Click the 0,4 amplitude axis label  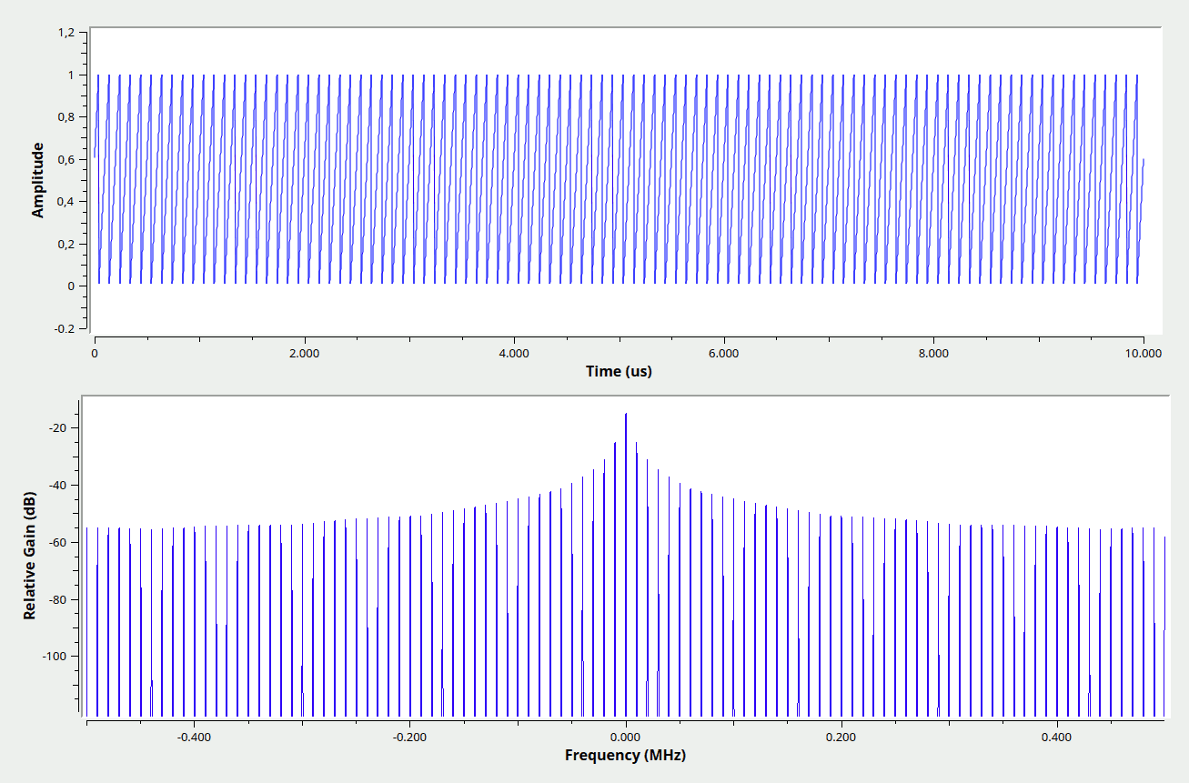click(x=65, y=201)
